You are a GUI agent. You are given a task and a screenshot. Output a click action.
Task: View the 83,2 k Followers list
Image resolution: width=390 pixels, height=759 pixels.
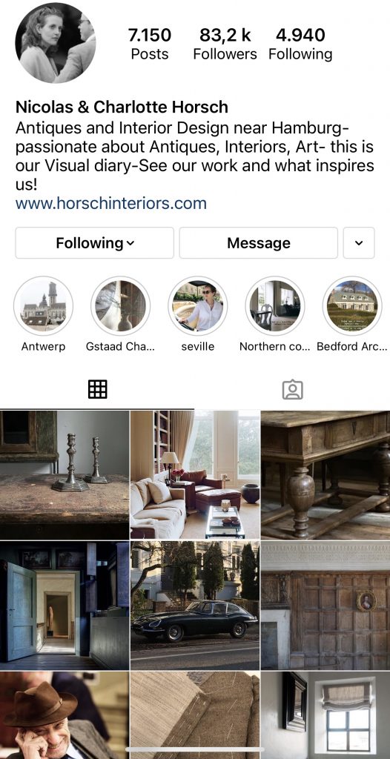(225, 44)
